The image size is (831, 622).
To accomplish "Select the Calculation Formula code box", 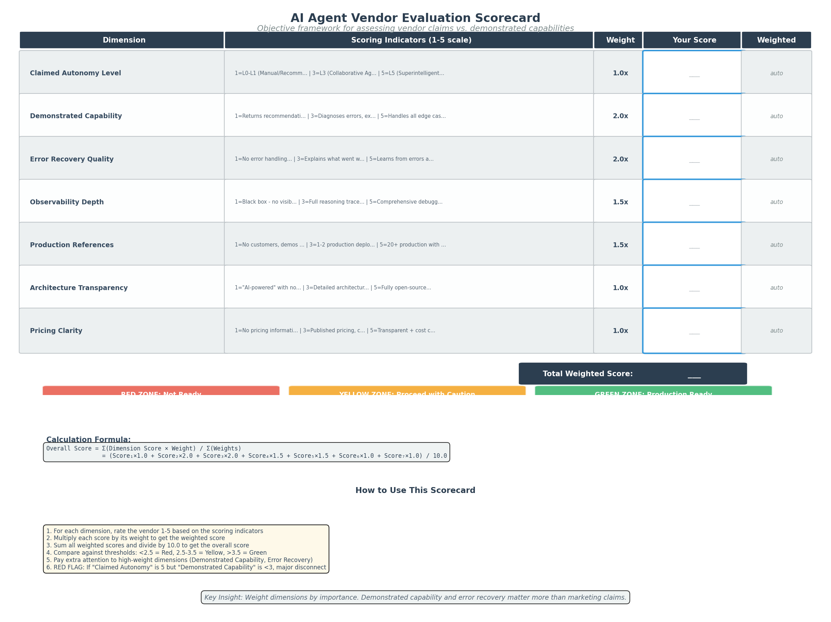I will pyautogui.click(x=246, y=452).
